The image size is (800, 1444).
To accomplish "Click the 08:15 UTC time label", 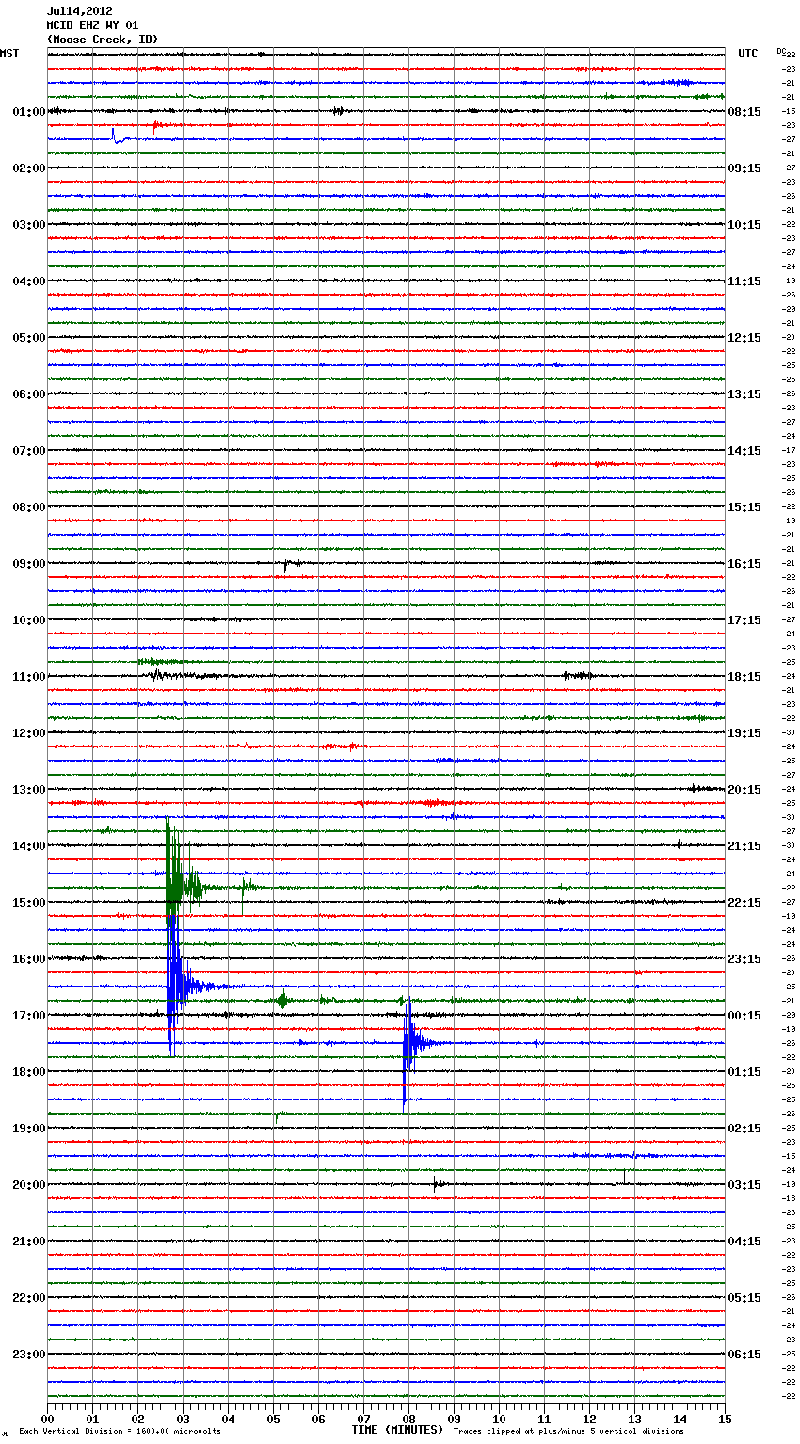I will 744,112.
